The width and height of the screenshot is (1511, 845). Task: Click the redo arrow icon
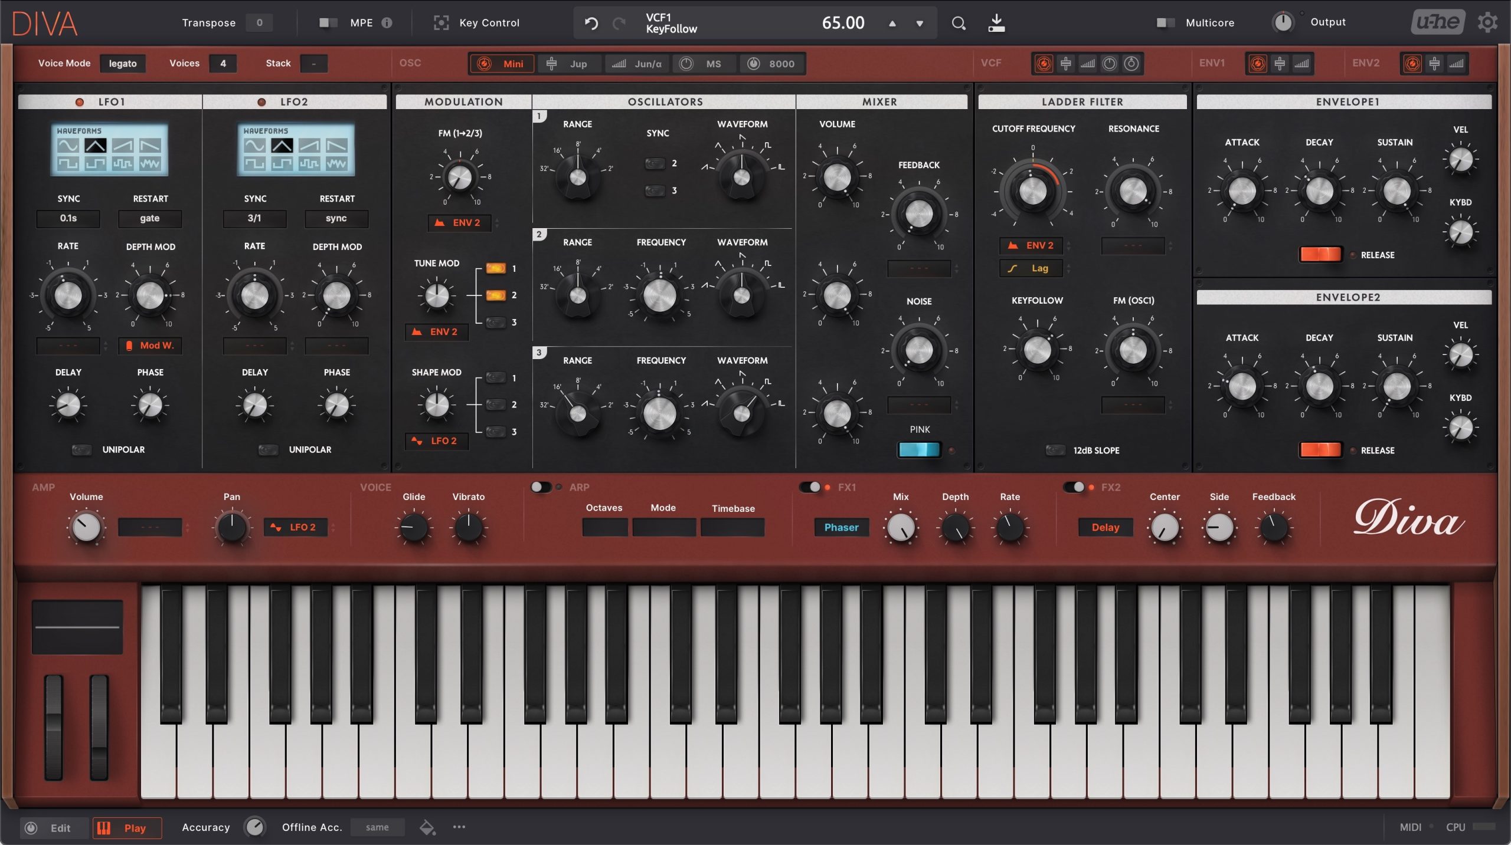[x=619, y=23]
